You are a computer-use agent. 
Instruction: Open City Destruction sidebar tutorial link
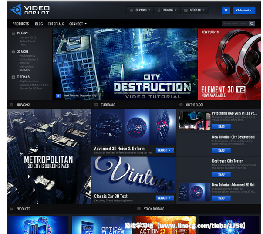coord(28,81)
